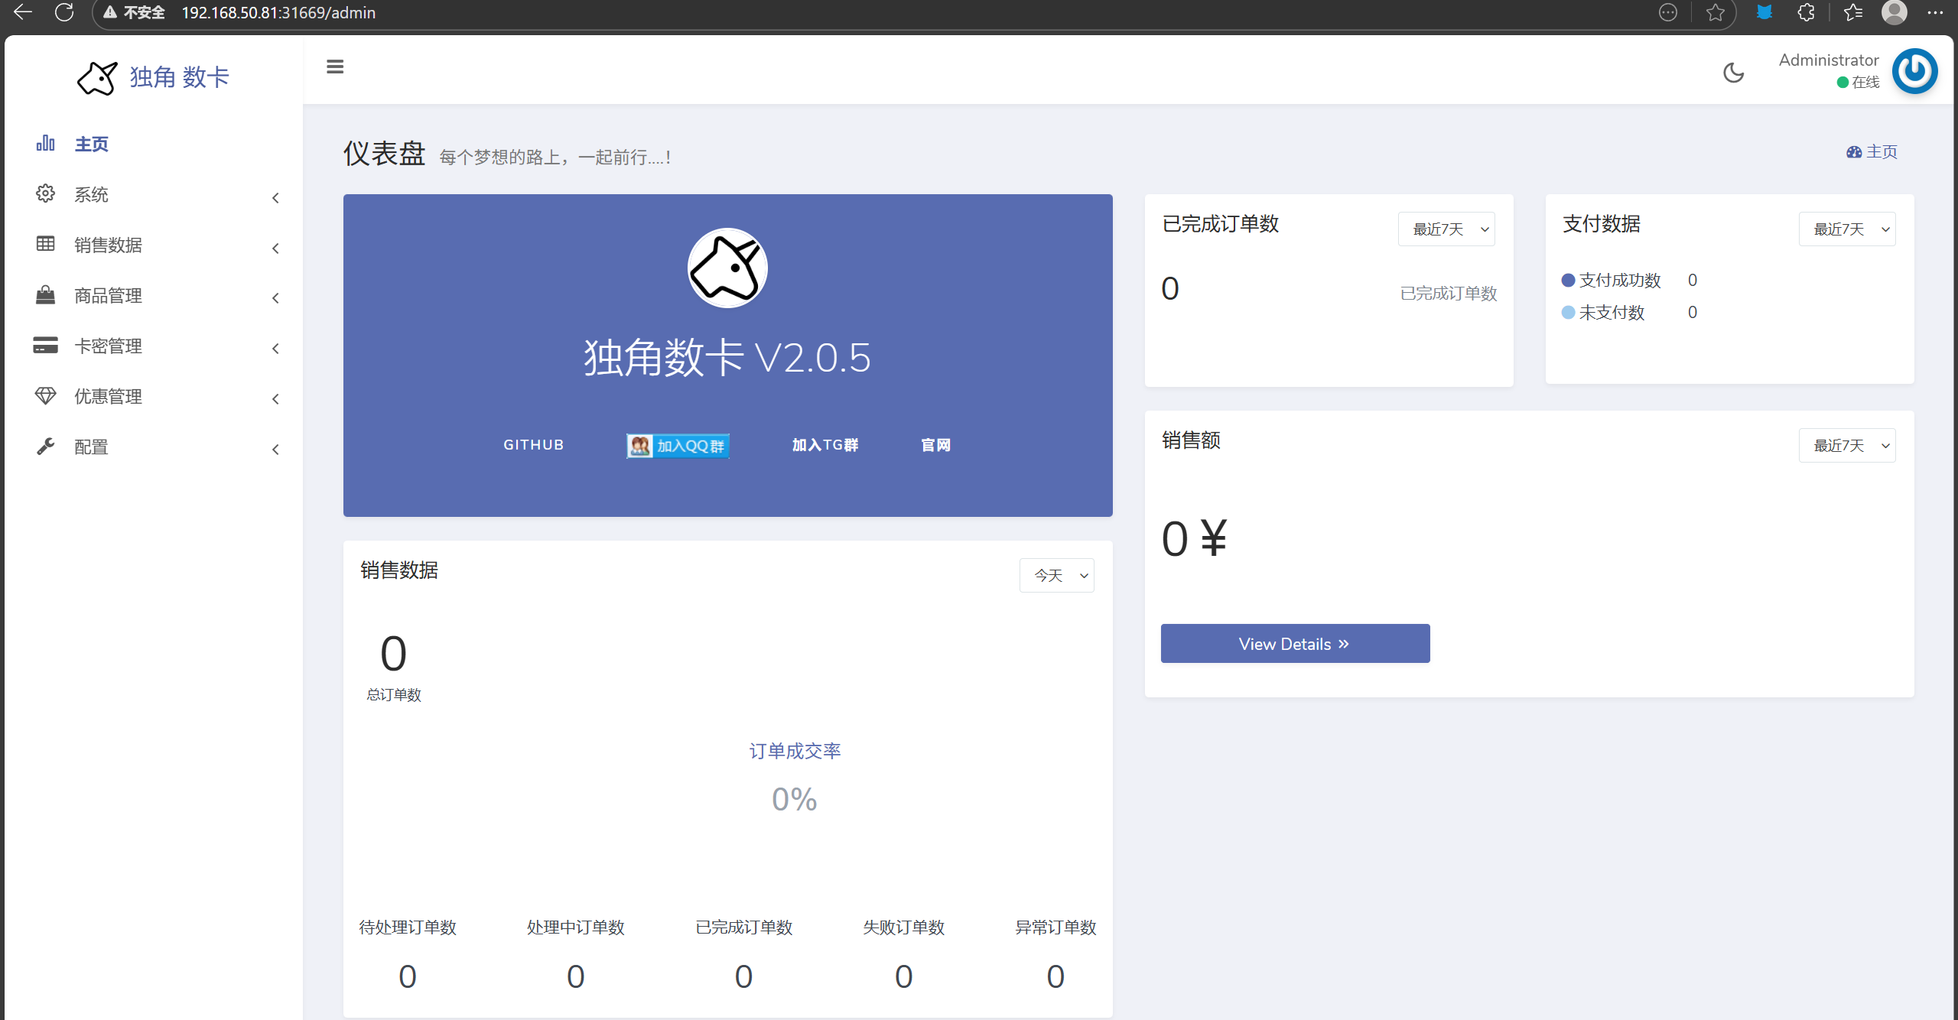Toggle 支付成功数 legend color dot
Viewport: 1958px width, 1020px height.
coord(1568,281)
